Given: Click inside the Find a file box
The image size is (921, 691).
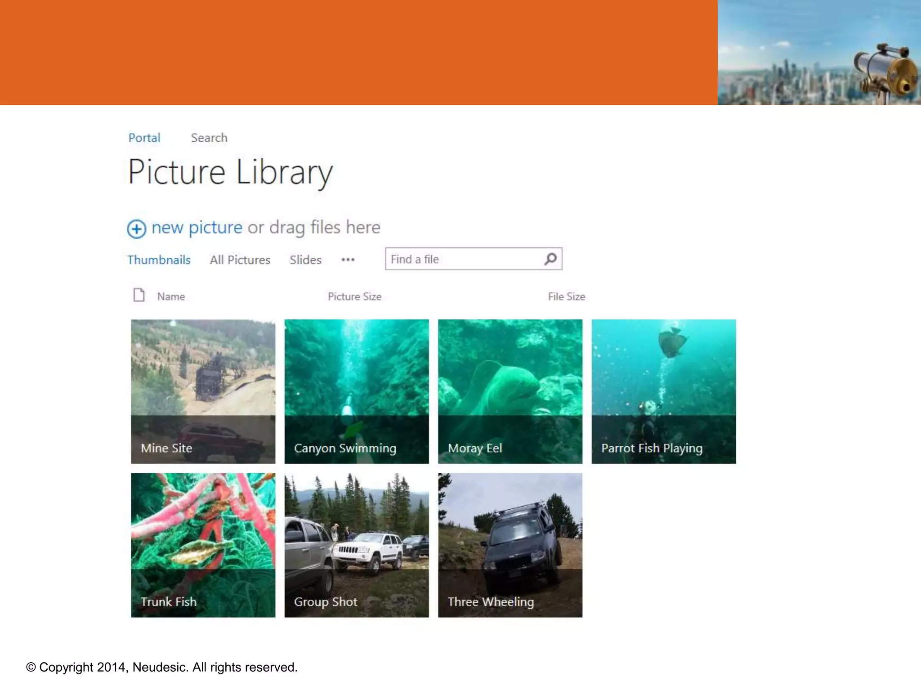Looking at the screenshot, I should click(463, 259).
